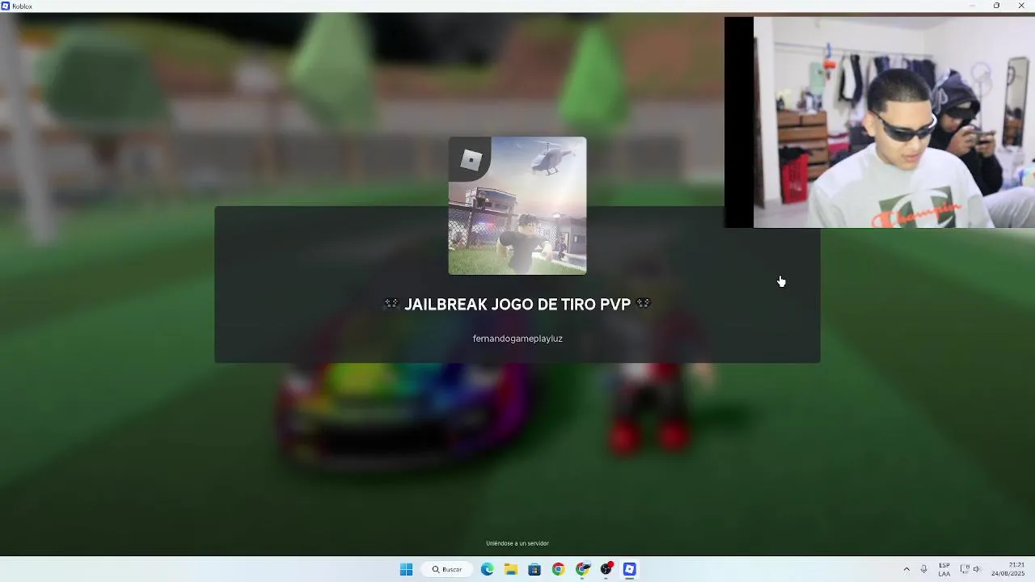1035x582 pixels.
Task: Click the Jailbreak game thumbnail image
Action: pyautogui.click(x=517, y=205)
